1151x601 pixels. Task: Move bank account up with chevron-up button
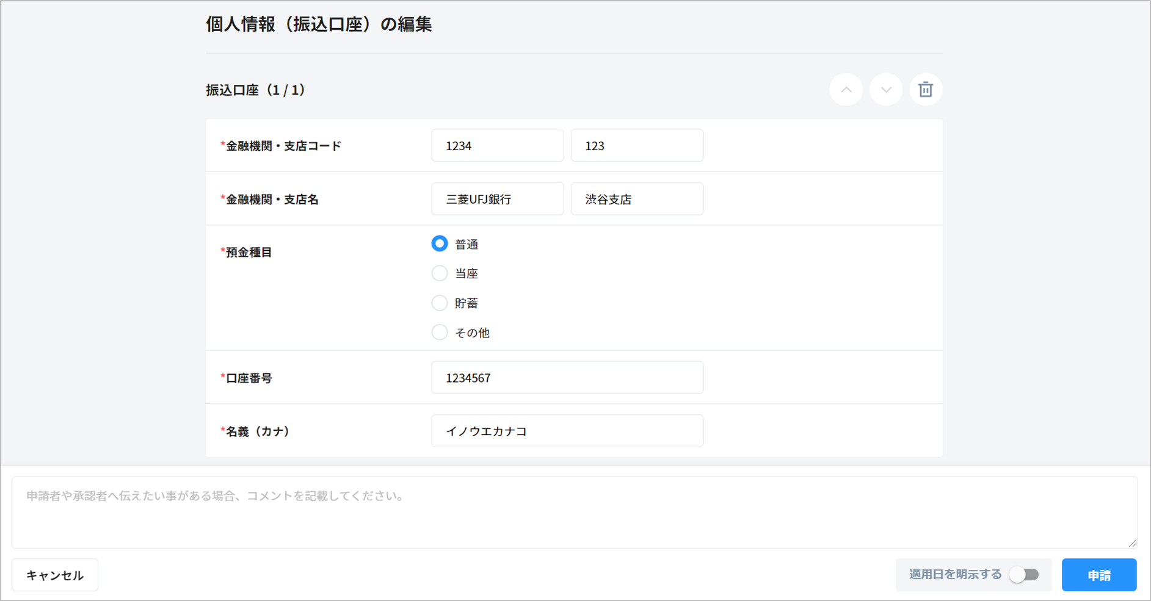point(846,90)
